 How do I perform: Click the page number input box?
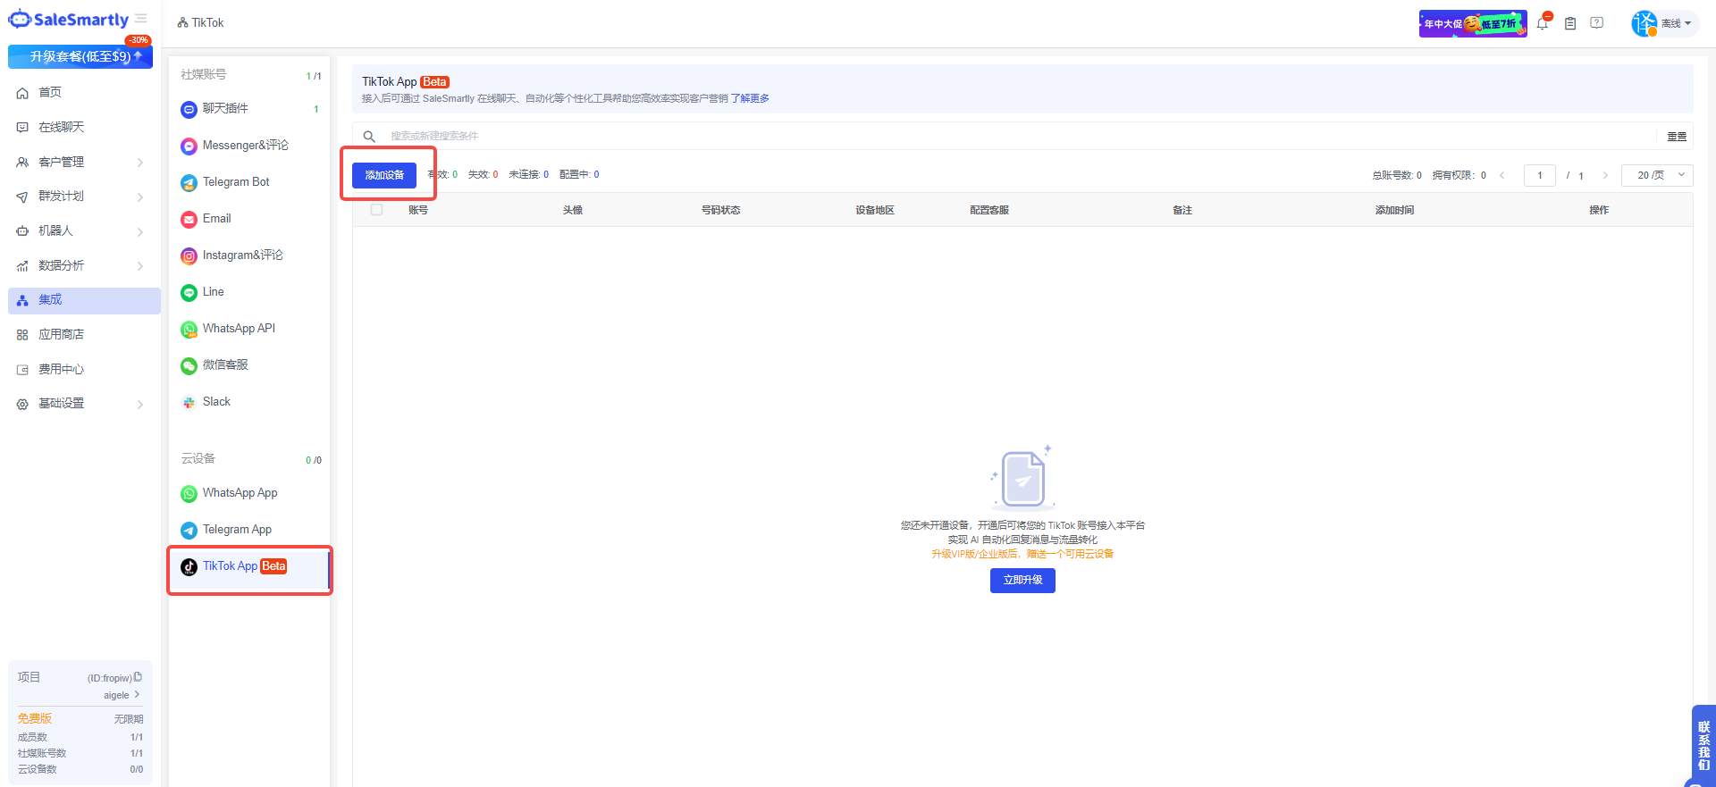[x=1540, y=175]
